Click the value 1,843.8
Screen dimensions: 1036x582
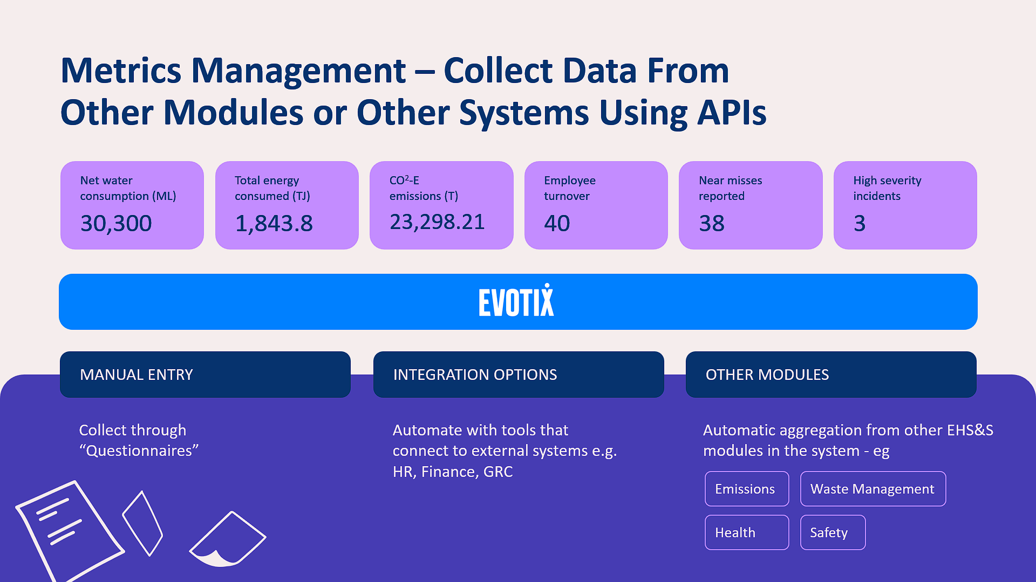(274, 224)
